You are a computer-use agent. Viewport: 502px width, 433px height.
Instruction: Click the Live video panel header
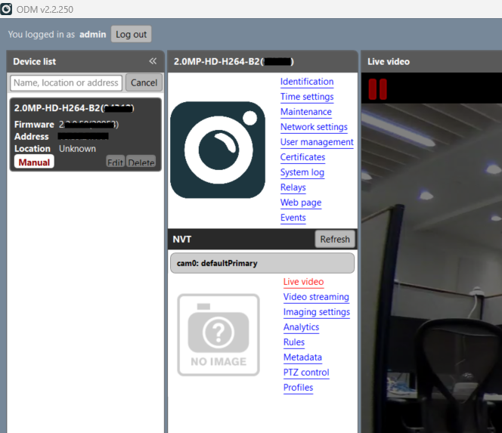click(x=431, y=61)
